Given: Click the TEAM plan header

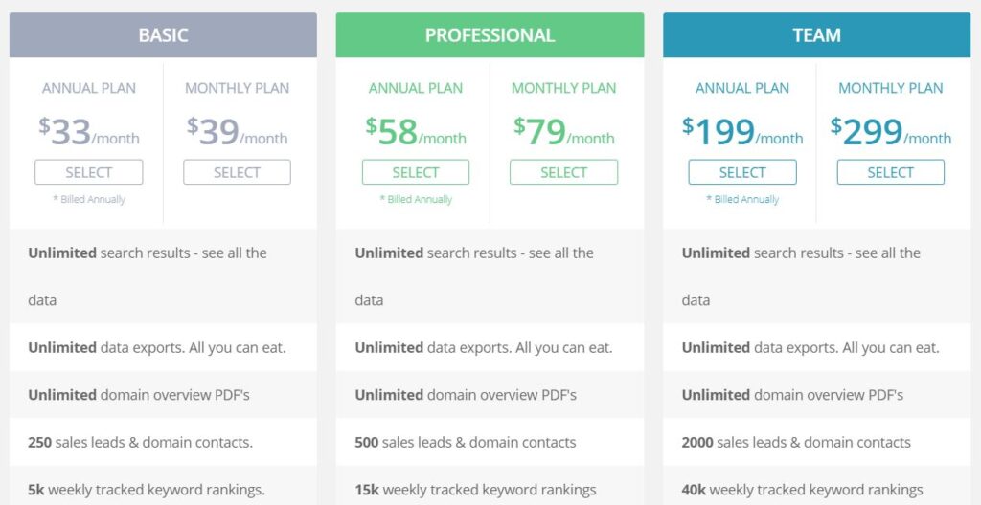Looking at the screenshot, I should 816,35.
